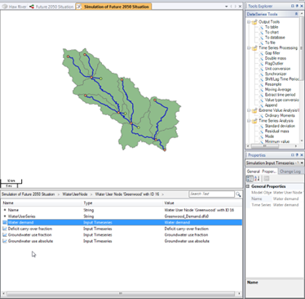The width and height of the screenshot is (305, 299).
Task: Collapse the General Properties group
Action: point(248,186)
